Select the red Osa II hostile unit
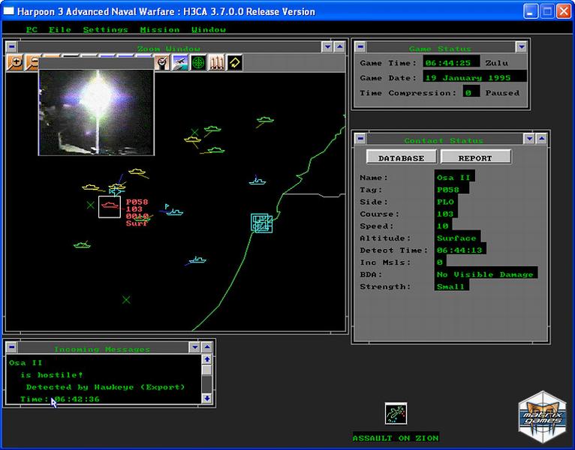This screenshot has width=575, height=450. [x=110, y=206]
